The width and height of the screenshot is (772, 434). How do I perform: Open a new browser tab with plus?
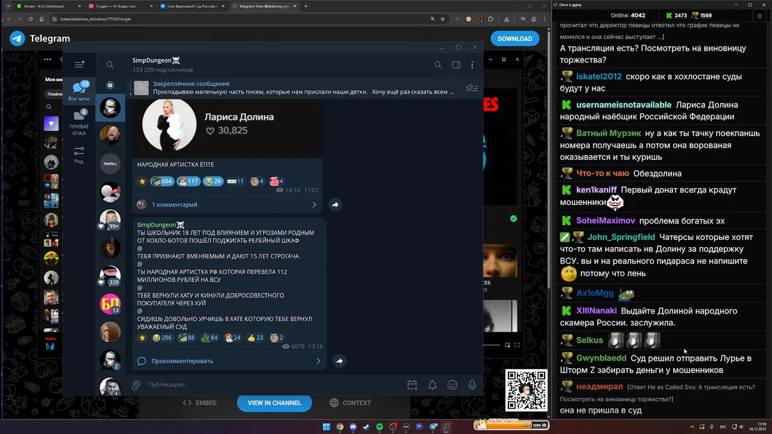point(306,6)
